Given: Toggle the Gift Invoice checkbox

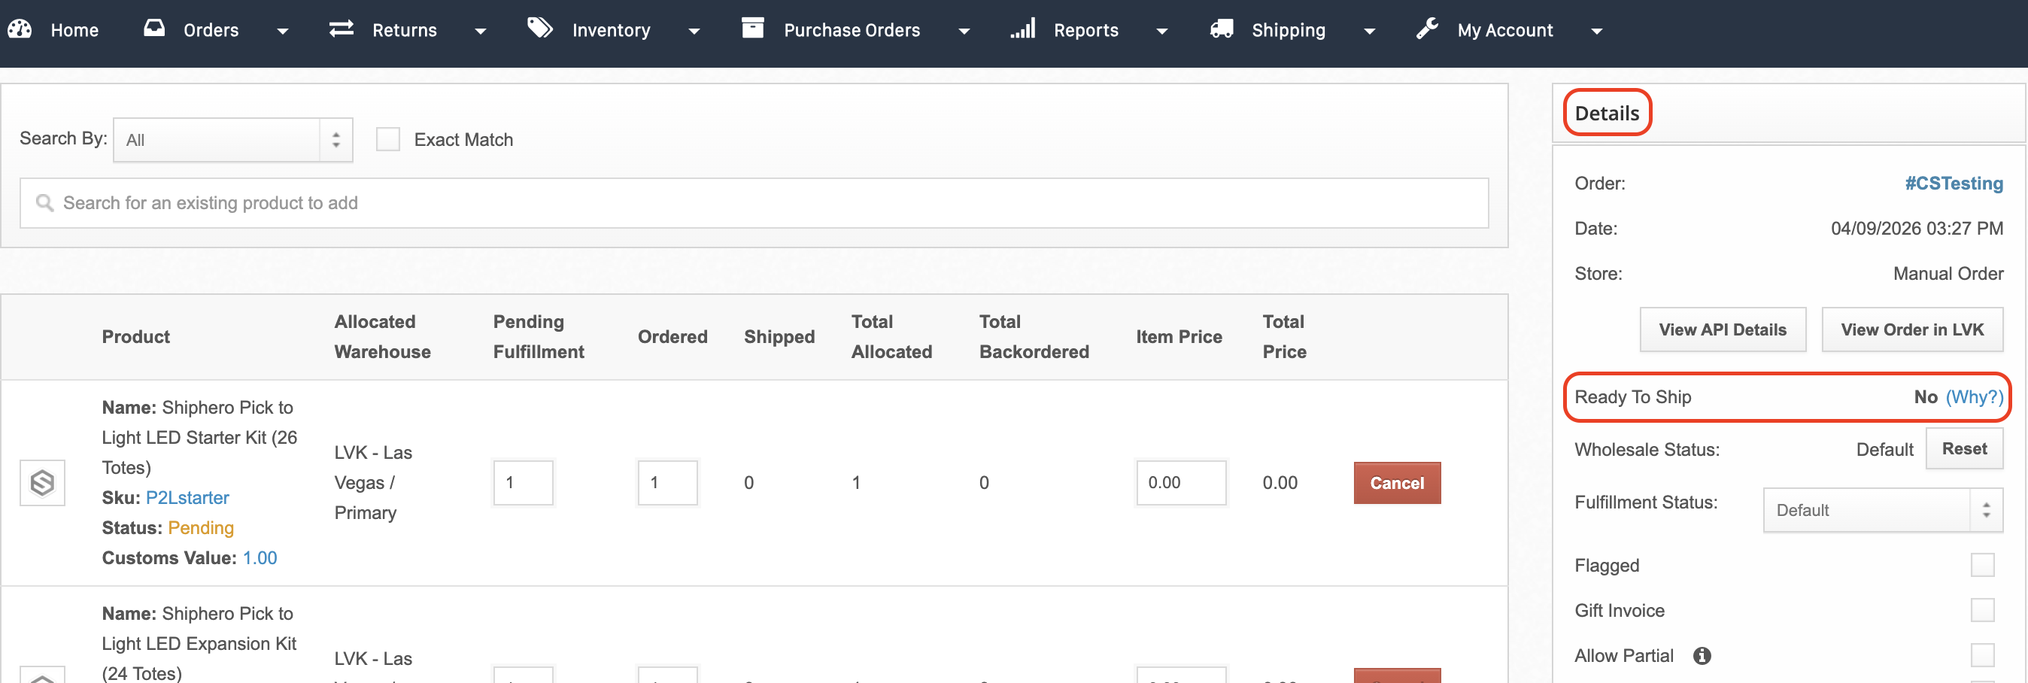Looking at the screenshot, I should [x=1981, y=610].
